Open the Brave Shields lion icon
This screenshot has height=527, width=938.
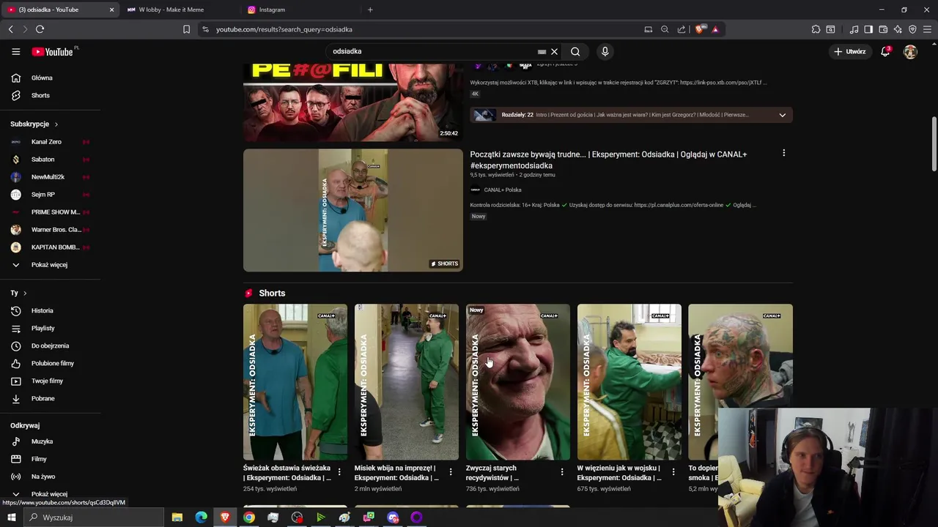pos(700,29)
